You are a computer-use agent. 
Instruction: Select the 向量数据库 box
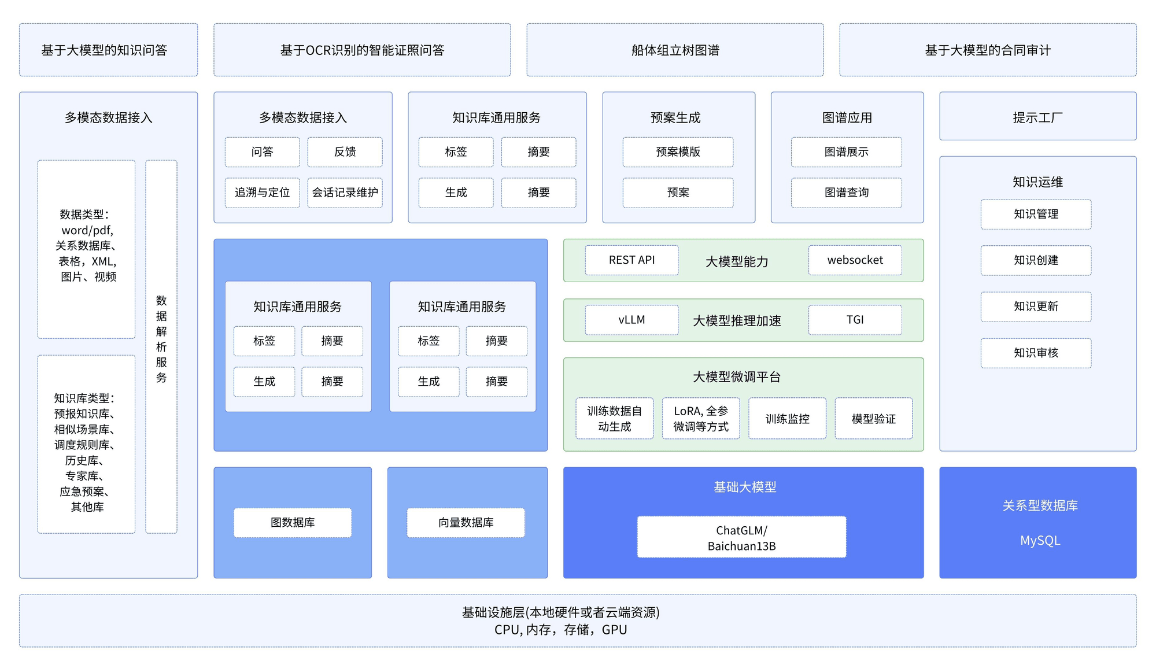(x=466, y=523)
